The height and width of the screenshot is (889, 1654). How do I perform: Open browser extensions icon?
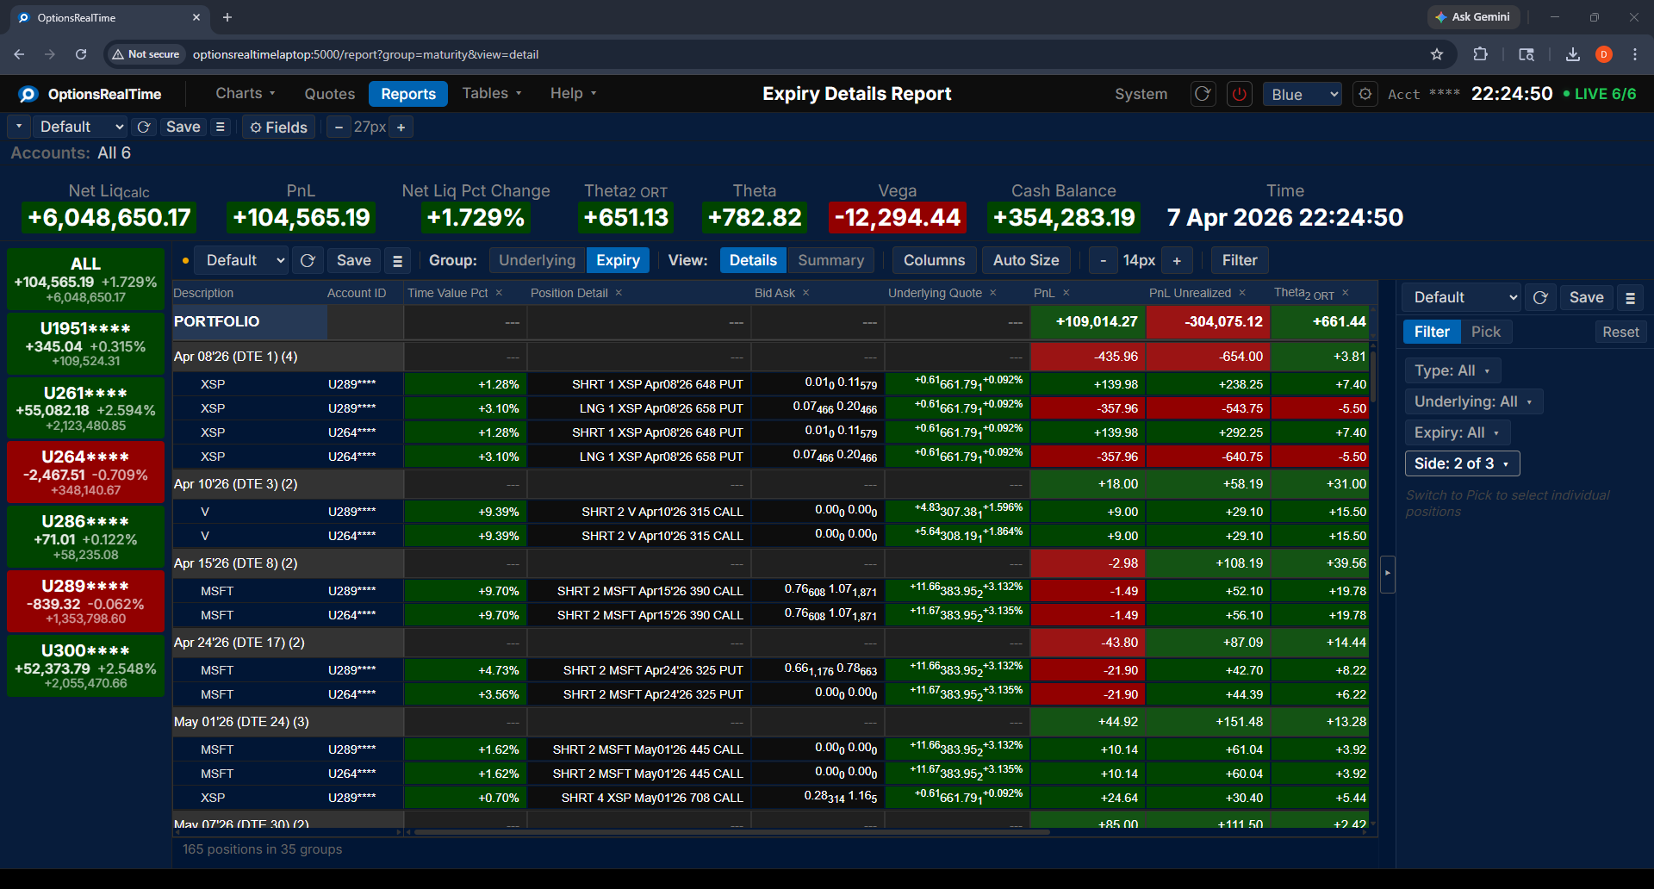point(1480,54)
